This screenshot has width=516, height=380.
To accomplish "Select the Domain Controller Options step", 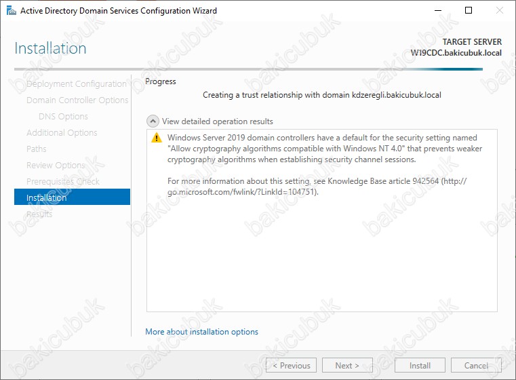I will click(x=77, y=100).
